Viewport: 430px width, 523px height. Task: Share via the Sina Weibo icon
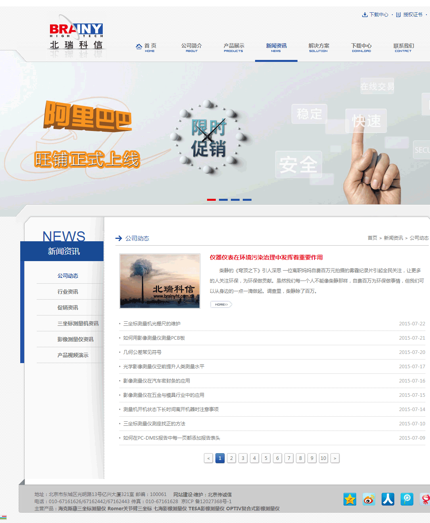[x=369, y=499]
